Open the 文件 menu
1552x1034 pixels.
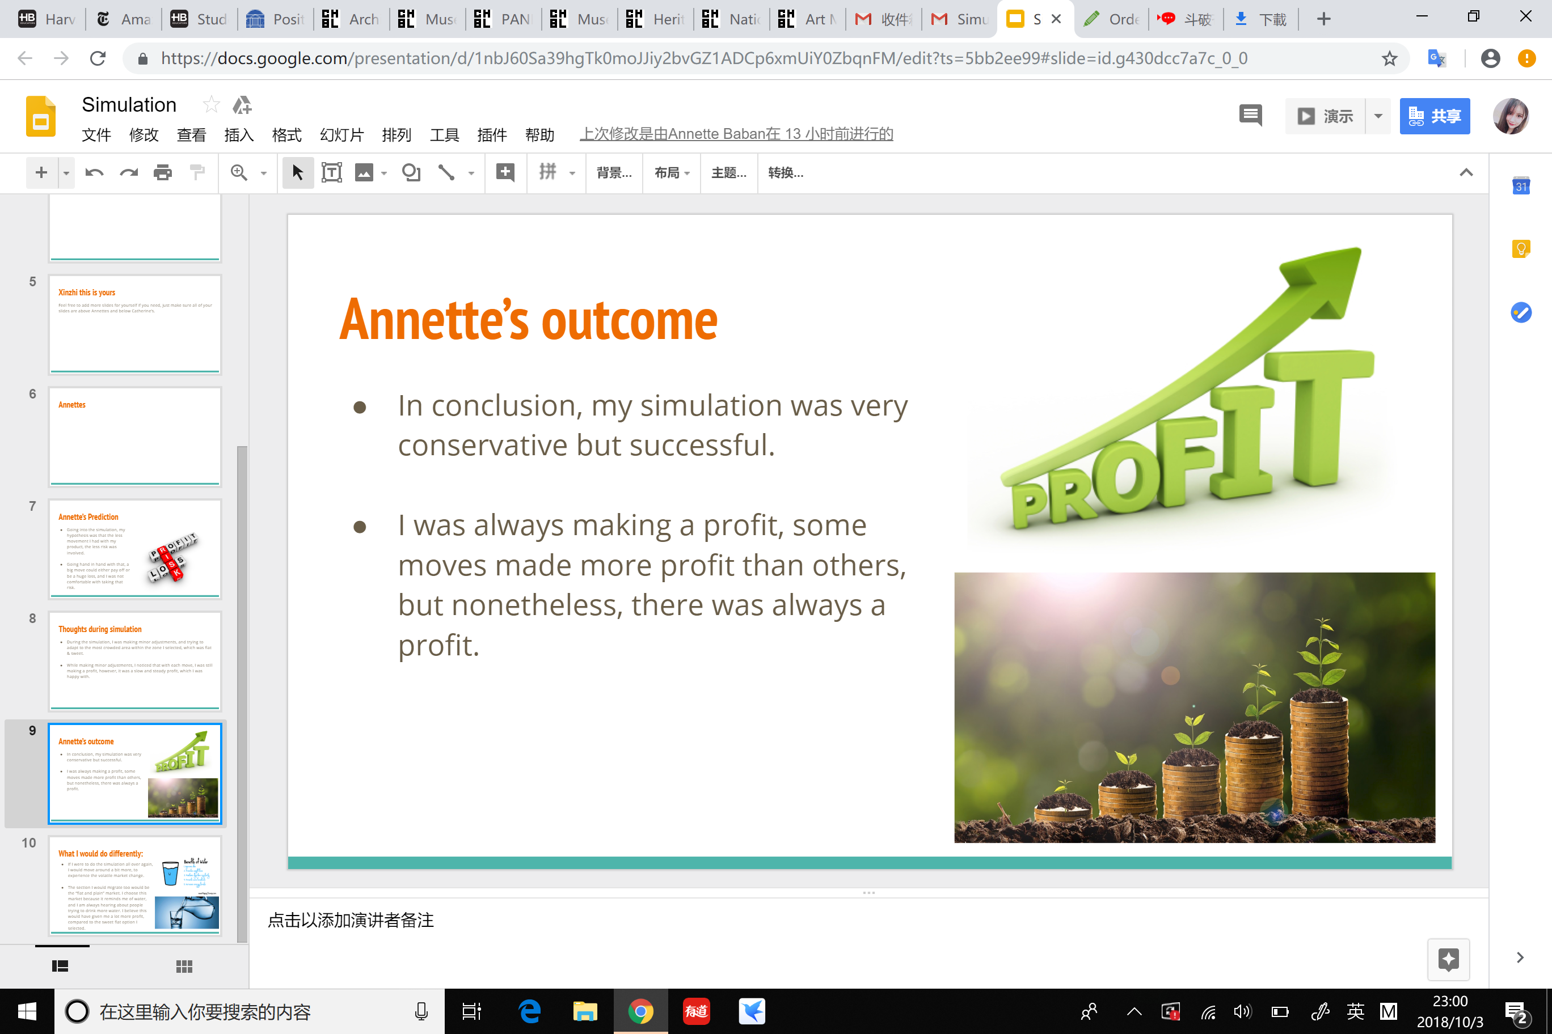coord(96,134)
